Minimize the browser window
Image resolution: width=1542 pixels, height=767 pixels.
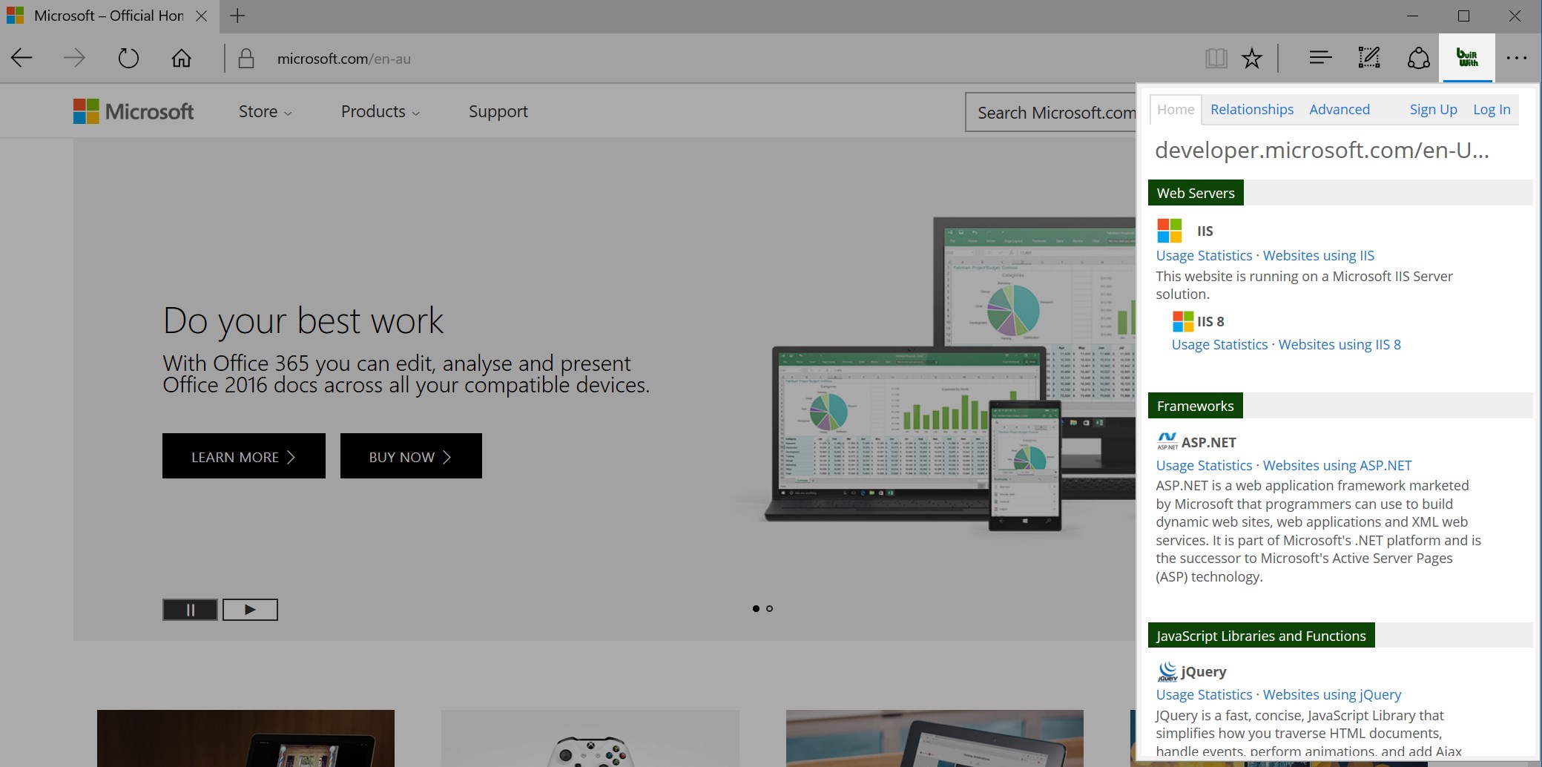1412,16
